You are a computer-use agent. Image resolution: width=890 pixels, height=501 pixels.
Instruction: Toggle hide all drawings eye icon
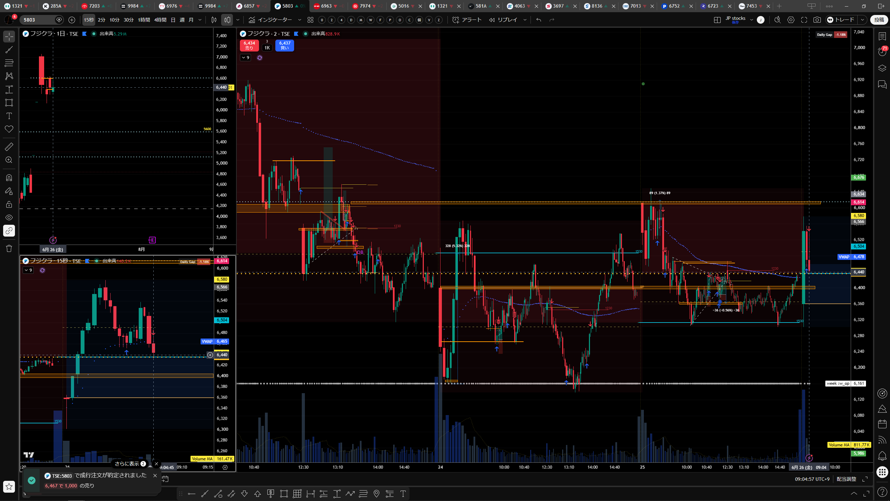coord(9,217)
